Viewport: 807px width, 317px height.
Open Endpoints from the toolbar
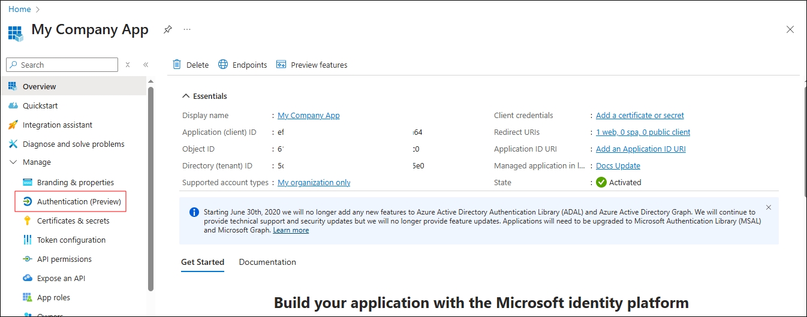[243, 65]
